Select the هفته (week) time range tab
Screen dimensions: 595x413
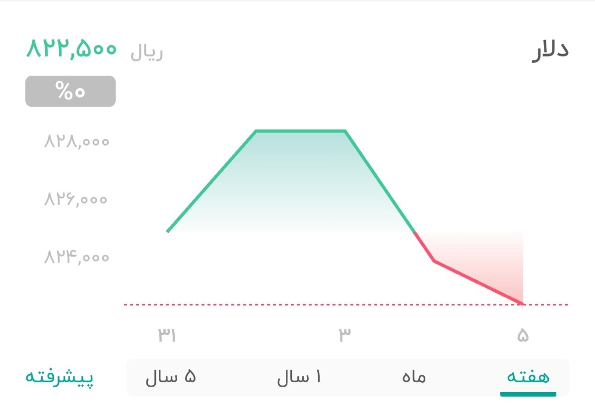point(528,376)
